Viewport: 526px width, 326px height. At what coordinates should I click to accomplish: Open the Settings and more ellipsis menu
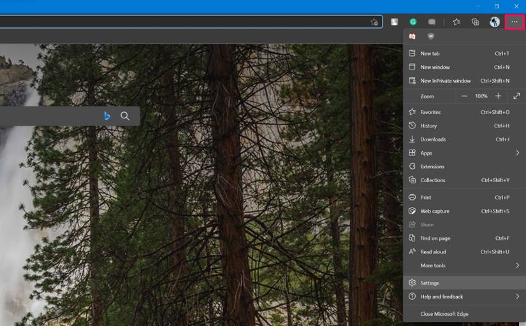point(515,22)
